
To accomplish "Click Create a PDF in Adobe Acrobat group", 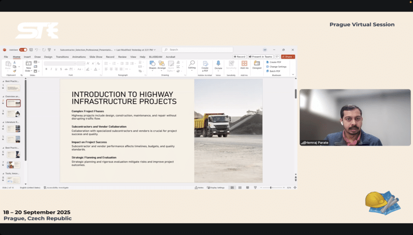I will 205,65.
